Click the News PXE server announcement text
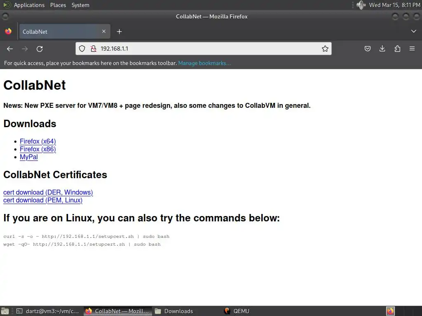 tap(157, 106)
